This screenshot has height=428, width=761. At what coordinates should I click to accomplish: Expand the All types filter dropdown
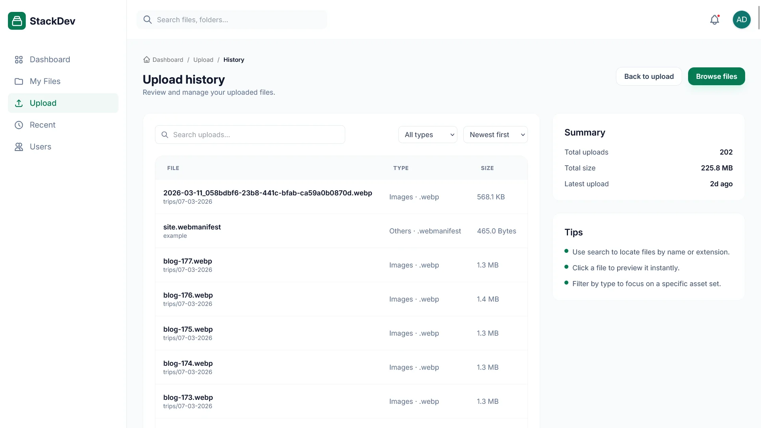[428, 135]
